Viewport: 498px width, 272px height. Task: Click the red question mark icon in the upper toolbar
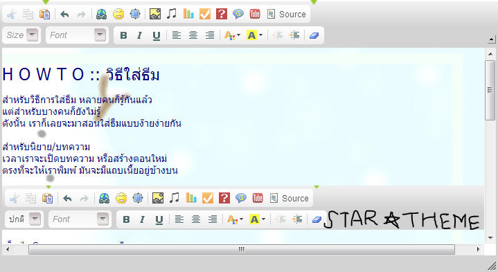[x=222, y=14]
